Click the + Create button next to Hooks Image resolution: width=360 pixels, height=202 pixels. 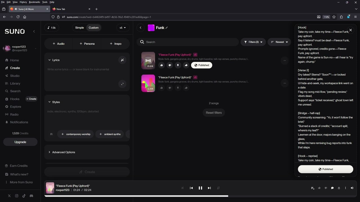tap(31, 99)
